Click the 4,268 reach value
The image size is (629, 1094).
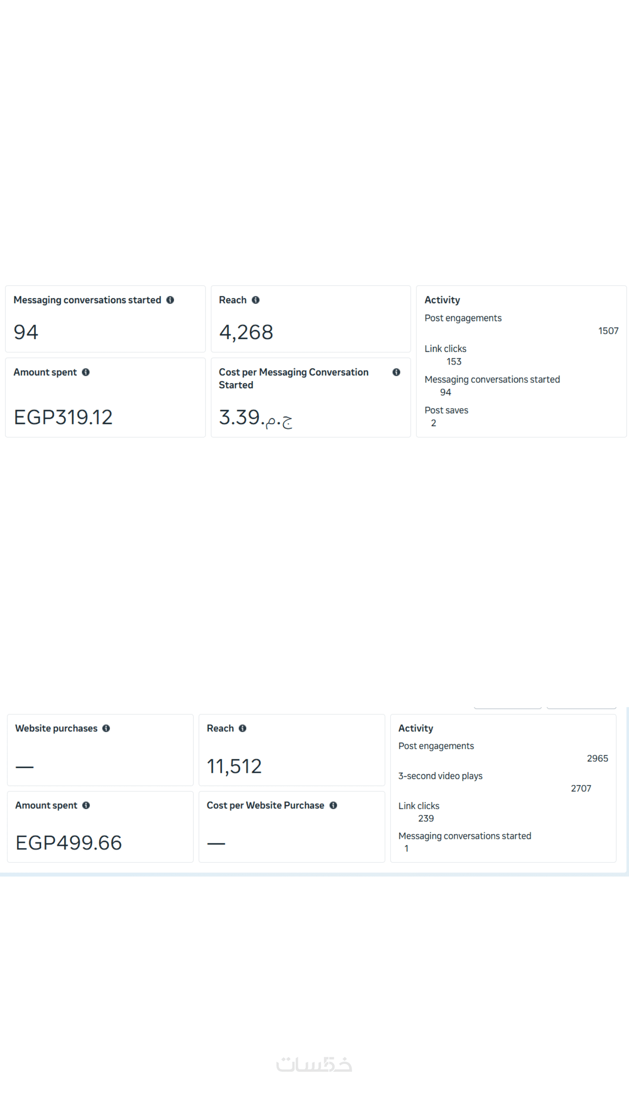click(x=246, y=332)
